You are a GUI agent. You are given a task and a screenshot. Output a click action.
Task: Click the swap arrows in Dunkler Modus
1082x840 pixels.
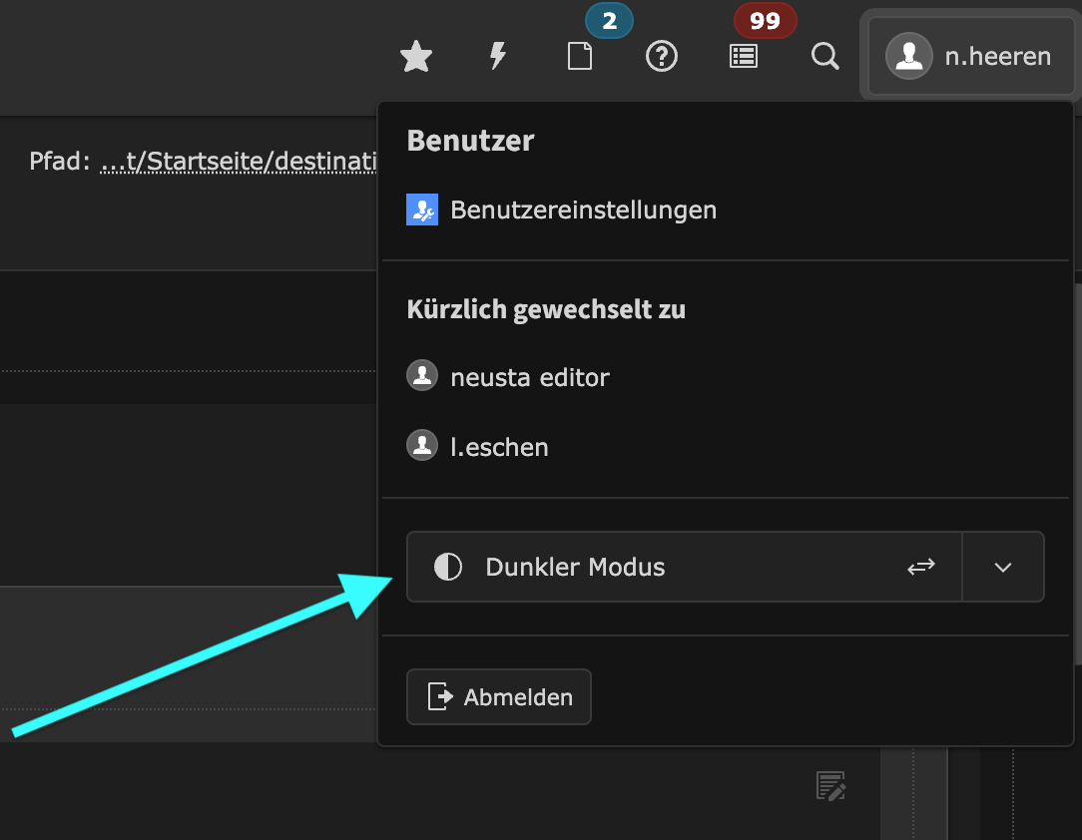pyautogui.click(x=920, y=567)
